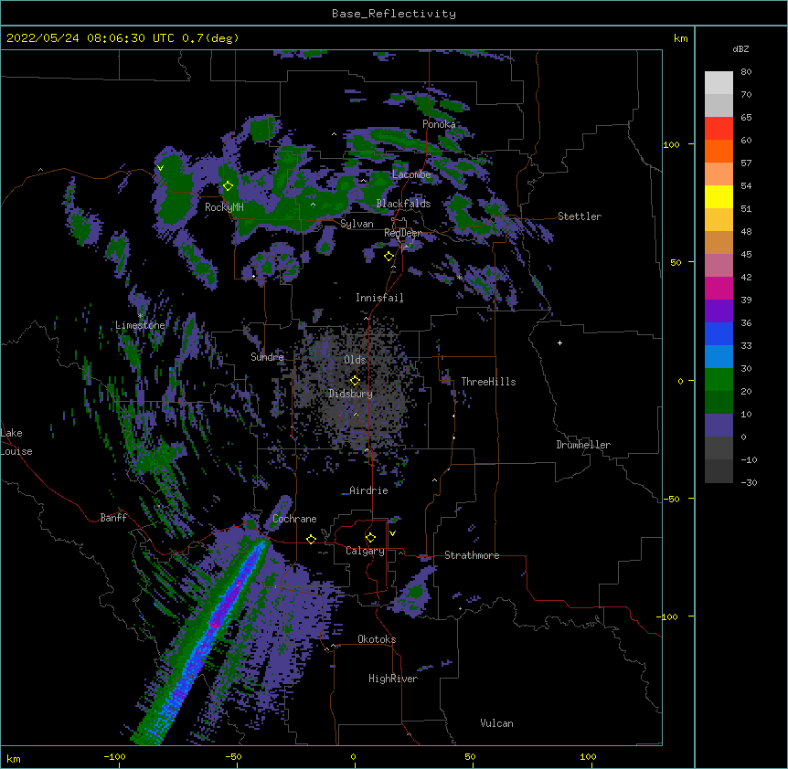The width and height of the screenshot is (788, 769).
Task: Click the Innisfail city label
Action: point(379,298)
